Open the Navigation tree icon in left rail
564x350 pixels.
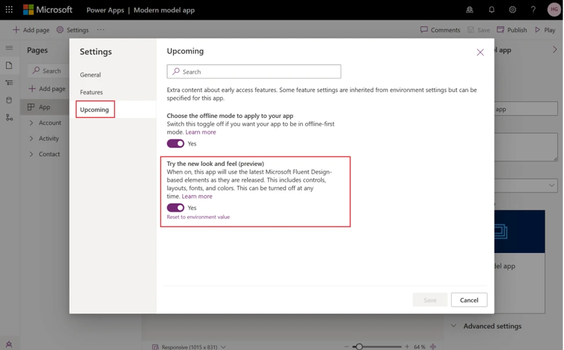[9, 82]
